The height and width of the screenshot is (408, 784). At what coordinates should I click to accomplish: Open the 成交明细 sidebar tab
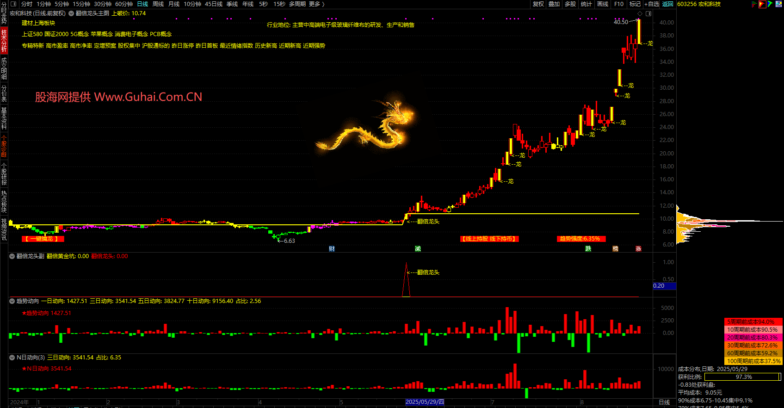[x=4, y=68]
